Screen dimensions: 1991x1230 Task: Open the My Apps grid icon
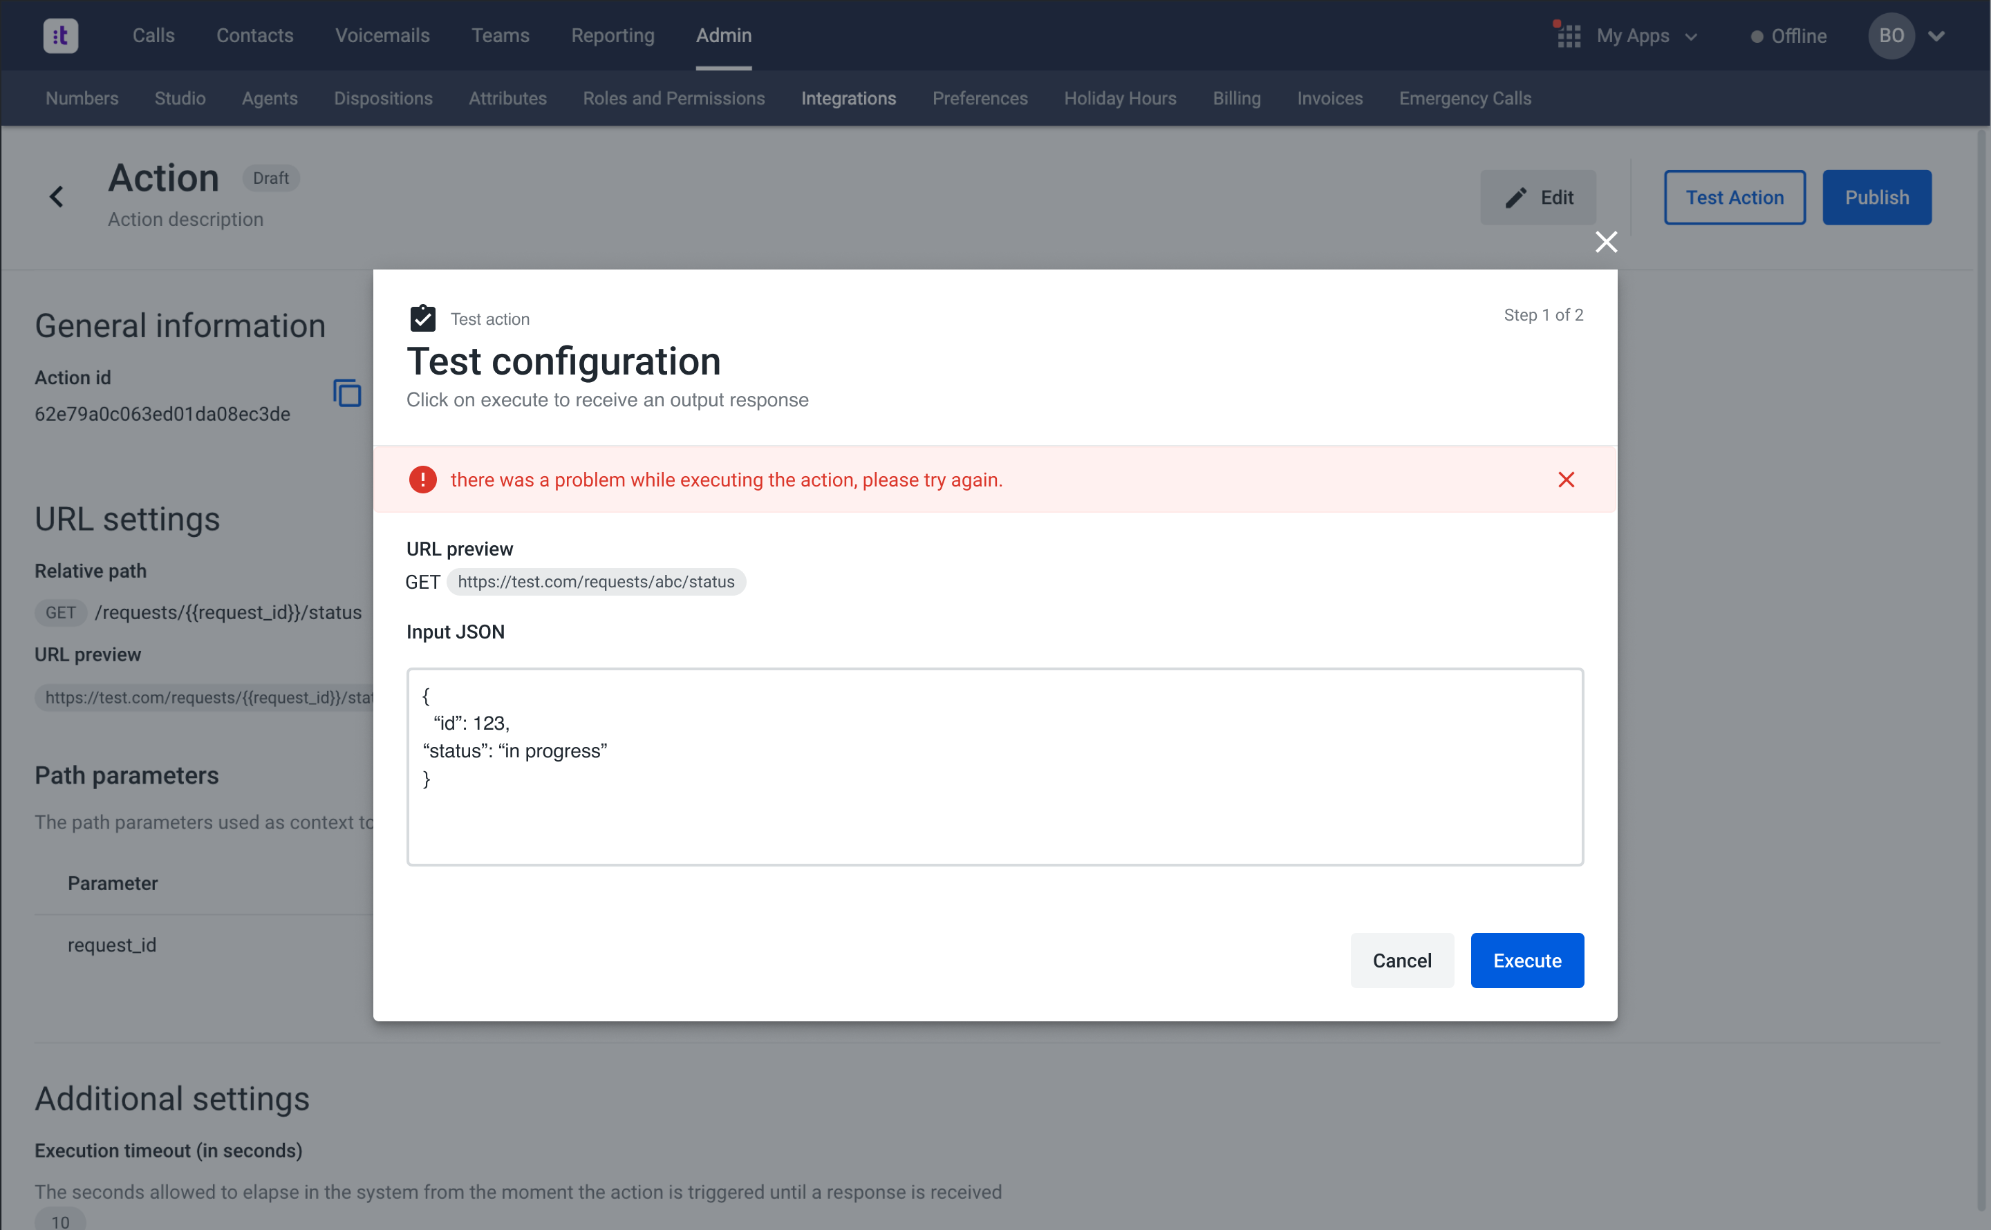[1568, 36]
